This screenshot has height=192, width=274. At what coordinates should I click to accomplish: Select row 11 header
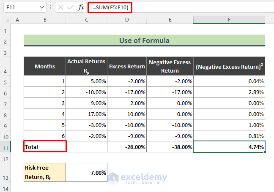5,147
